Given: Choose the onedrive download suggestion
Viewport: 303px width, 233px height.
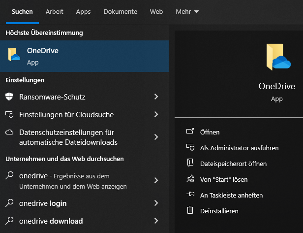Looking at the screenshot, I should (x=51, y=221).
